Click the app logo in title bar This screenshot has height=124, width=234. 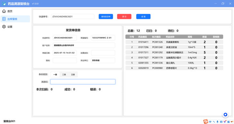pyautogui.click(x=4, y=4)
